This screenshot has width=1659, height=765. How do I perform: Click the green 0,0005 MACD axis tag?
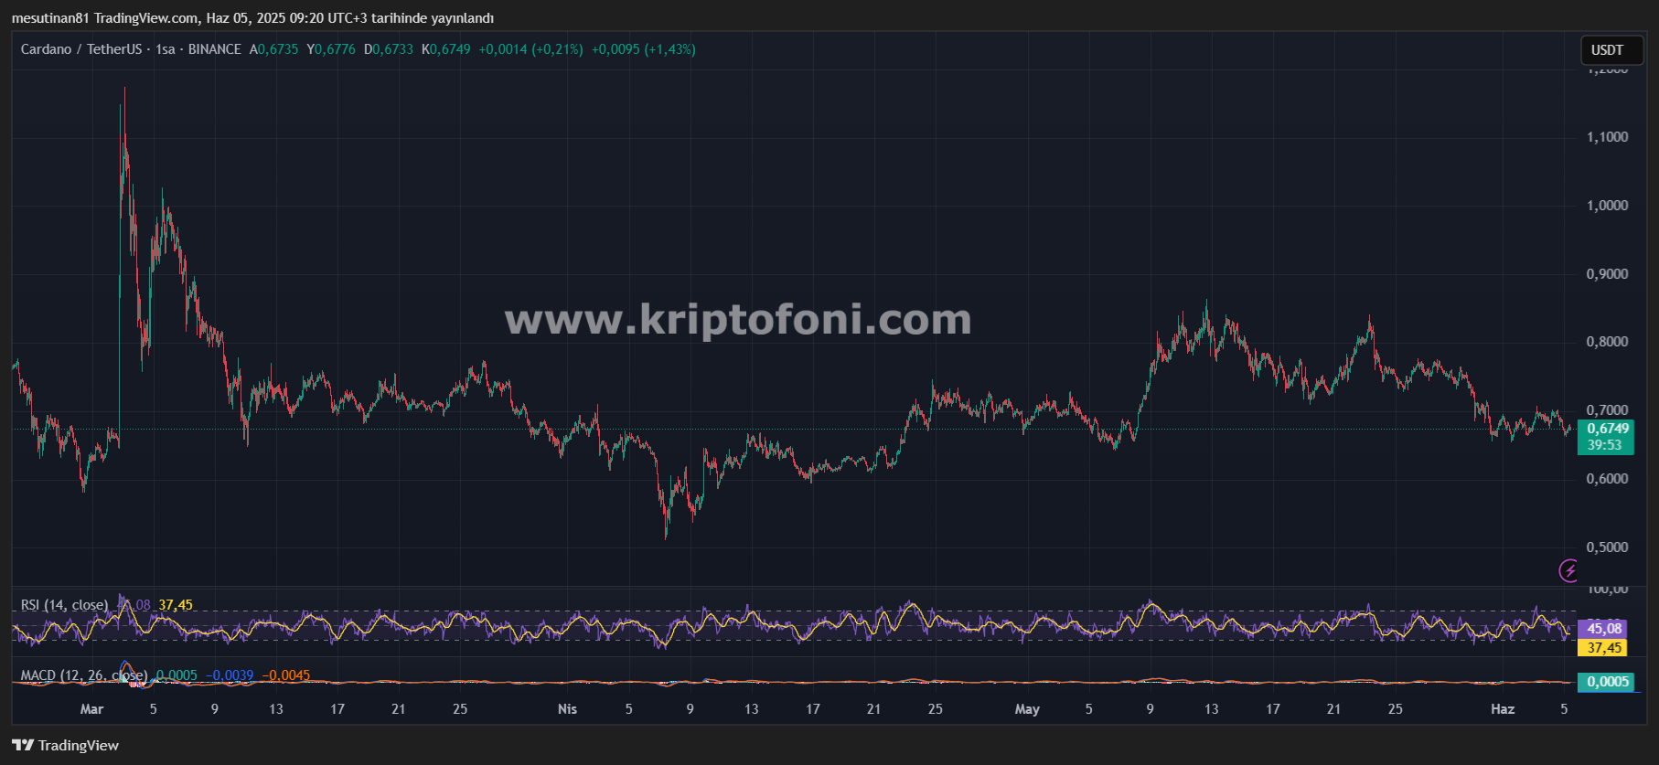click(x=1607, y=682)
